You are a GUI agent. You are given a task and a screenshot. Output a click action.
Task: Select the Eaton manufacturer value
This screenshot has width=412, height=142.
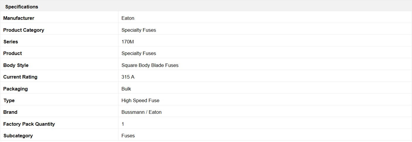128,18
